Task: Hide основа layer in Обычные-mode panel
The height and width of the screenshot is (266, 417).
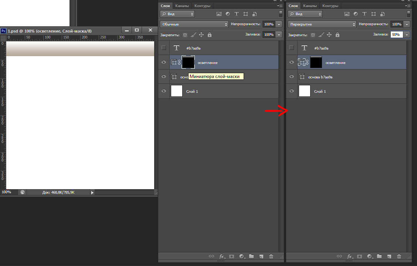Action: pos(164,76)
